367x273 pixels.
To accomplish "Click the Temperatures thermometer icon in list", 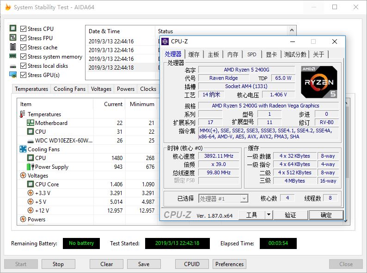I will click(23, 114).
